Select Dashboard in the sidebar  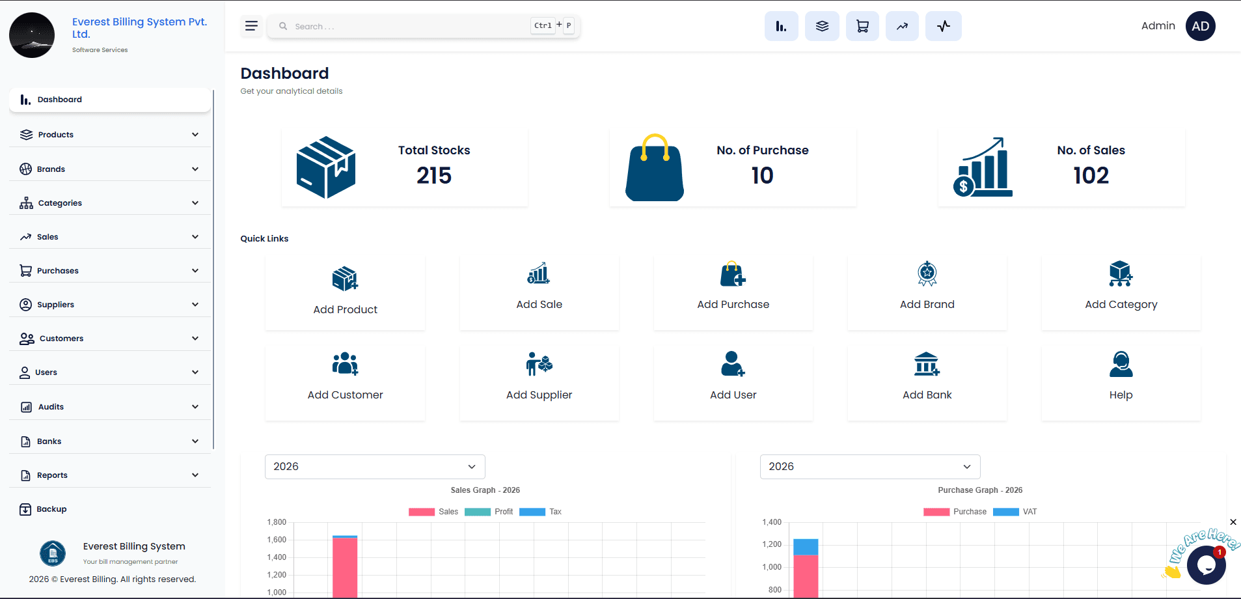click(109, 100)
